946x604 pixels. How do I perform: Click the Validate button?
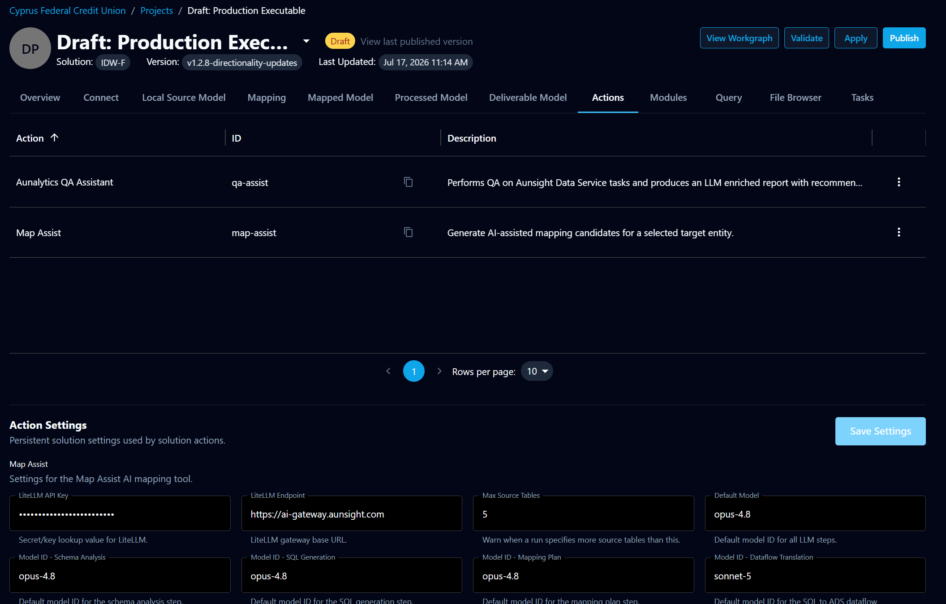click(806, 38)
